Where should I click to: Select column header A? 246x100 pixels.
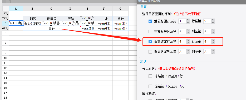tap(16, 9)
